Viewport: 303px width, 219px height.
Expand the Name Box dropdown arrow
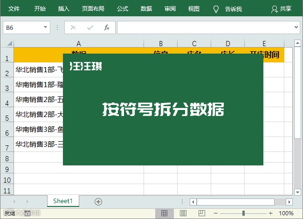45,27
